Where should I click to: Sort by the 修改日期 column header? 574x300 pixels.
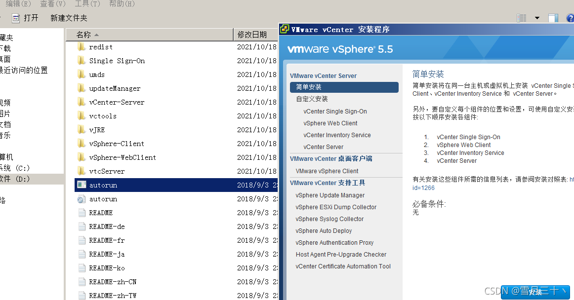(255, 35)
